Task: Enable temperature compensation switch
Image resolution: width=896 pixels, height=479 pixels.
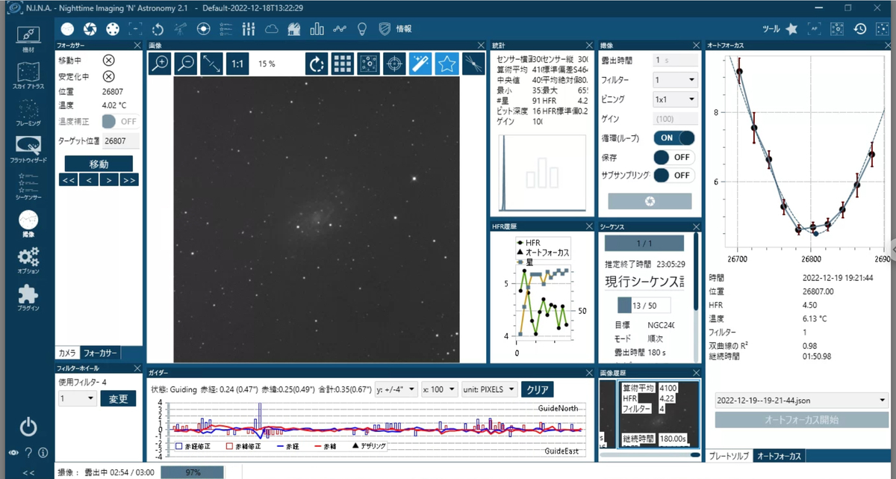Action: (x=119, y=121)
